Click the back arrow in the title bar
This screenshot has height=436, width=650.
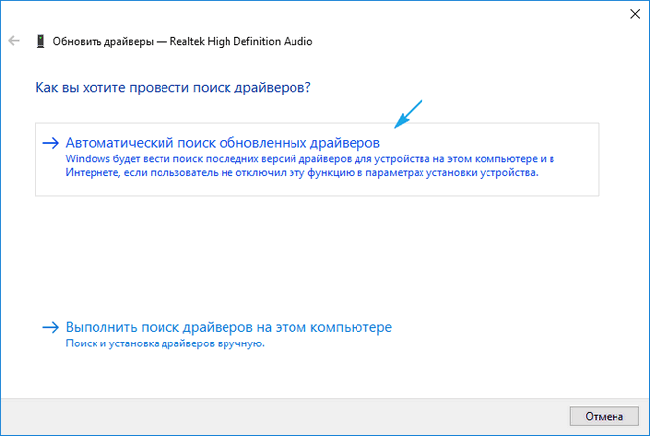tap(14, 42)
